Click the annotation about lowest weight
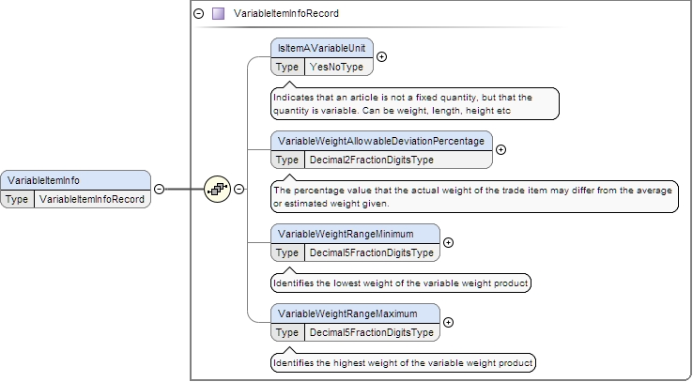The height and width of the screenshot is (382, 693). [x=401, y=283]
